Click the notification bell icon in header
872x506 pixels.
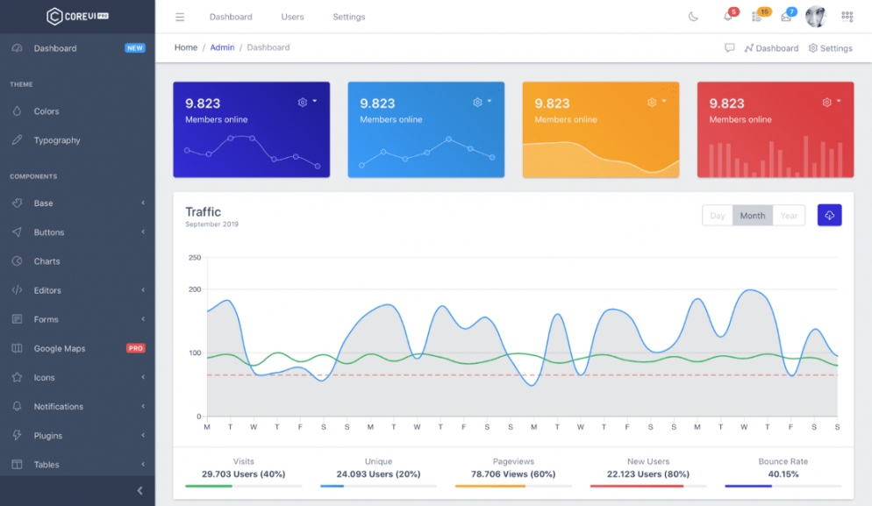coord(727,17)
